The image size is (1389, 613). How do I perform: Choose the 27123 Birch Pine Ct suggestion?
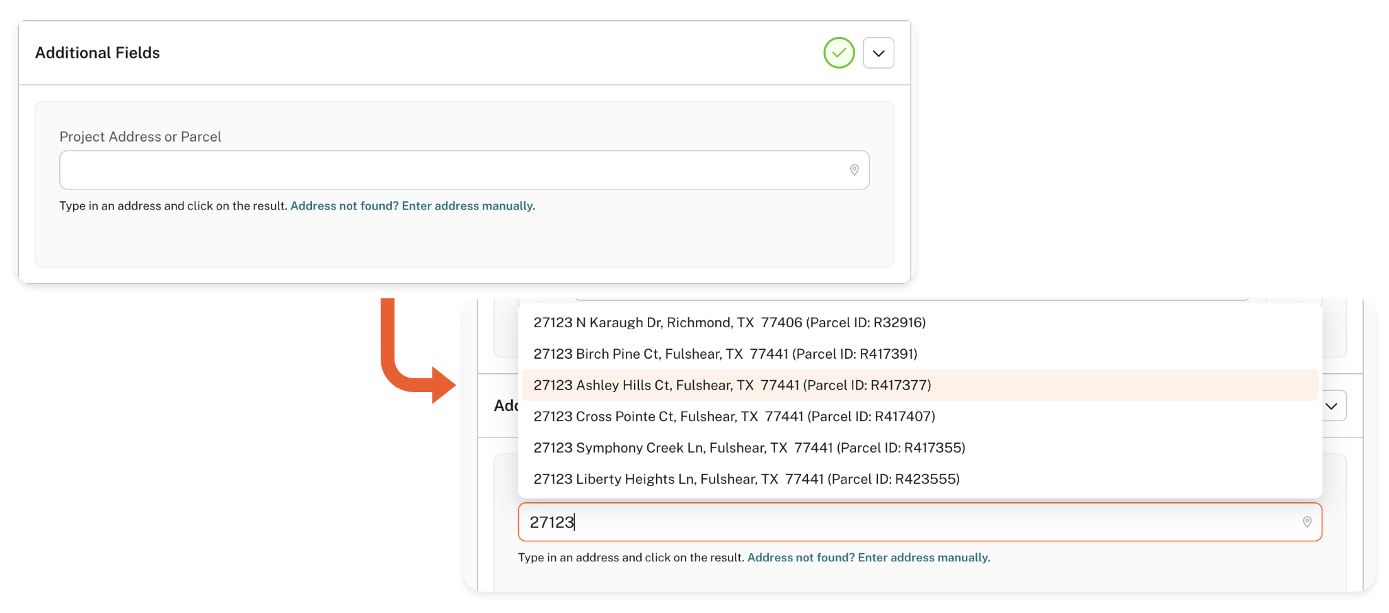[725, 354]
